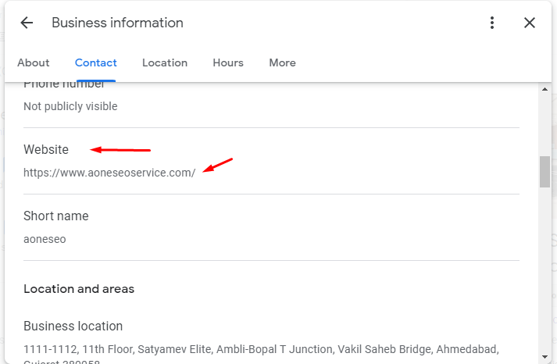557x364 pixels.
Task: Switch to the About tab
Action: tap(34, 62)
